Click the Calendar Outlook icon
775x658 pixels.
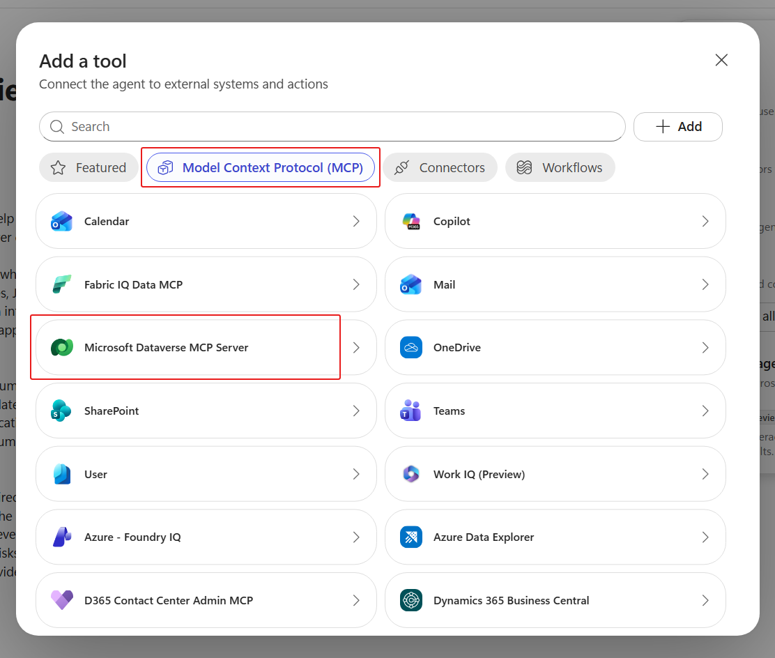62,222
